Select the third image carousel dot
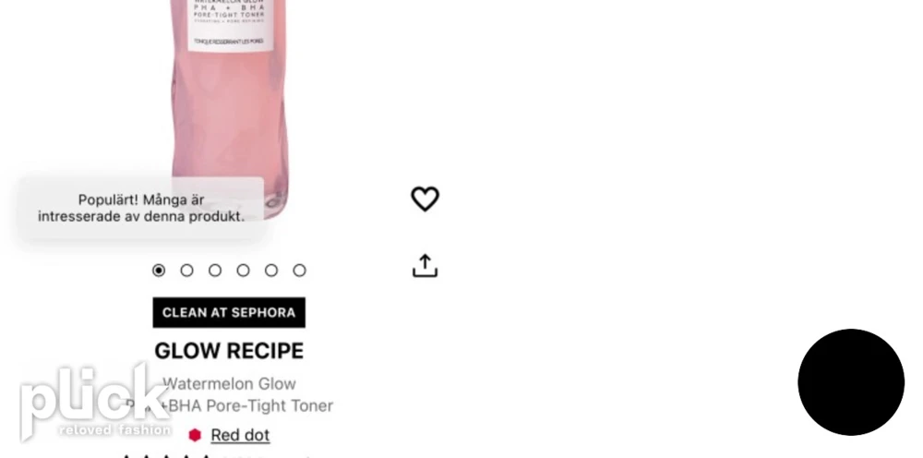Screen dimensions: 923x458 coord(215,271)
